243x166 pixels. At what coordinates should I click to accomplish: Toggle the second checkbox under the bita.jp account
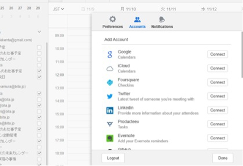click(x=39, y=100)
